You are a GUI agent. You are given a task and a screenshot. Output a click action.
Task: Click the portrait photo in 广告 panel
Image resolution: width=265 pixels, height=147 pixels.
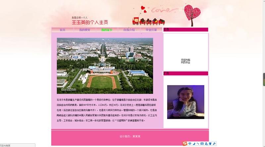click(185, 102)
